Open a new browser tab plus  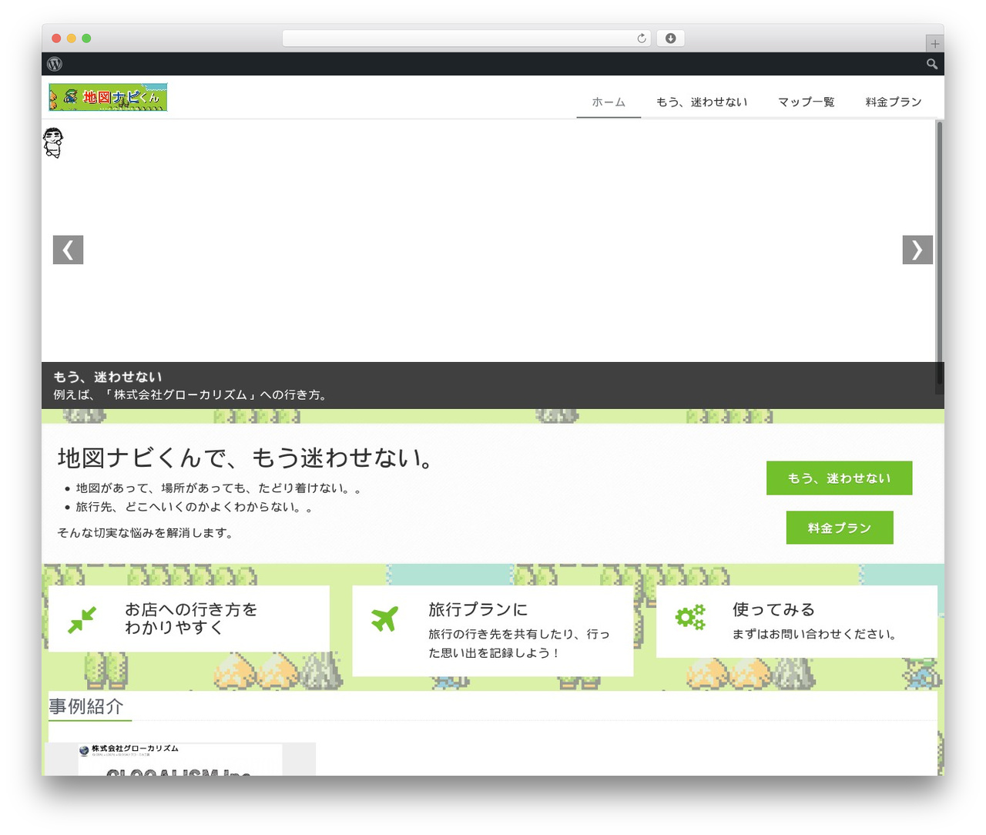934,44
